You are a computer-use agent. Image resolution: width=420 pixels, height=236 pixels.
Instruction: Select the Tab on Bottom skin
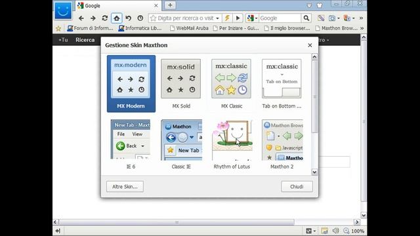tap(282, 84)
